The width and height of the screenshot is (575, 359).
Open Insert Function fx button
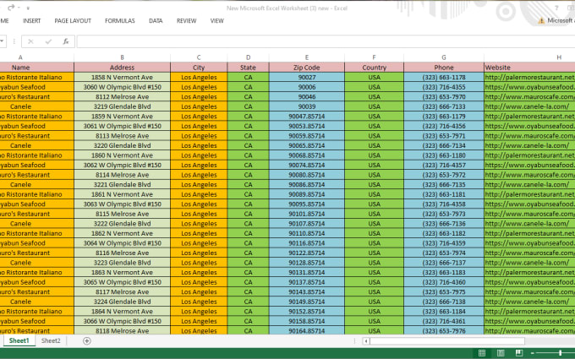point(66,41)
